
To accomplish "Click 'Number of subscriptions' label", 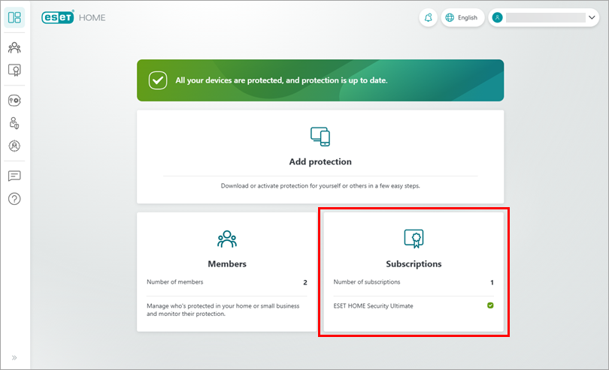I will (367, 282).
